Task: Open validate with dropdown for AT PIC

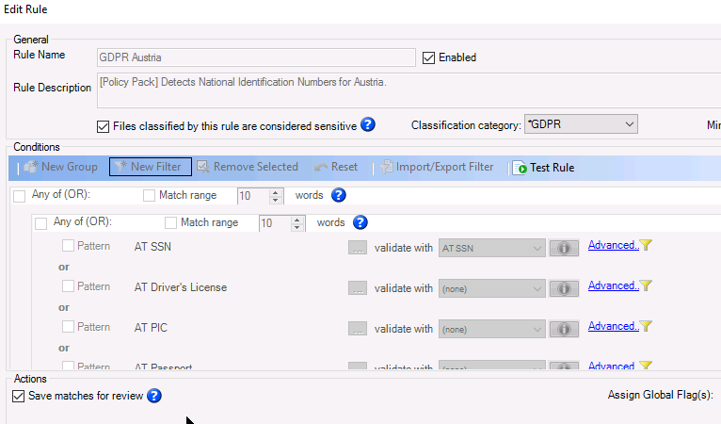Action: (x=491, y=329)
